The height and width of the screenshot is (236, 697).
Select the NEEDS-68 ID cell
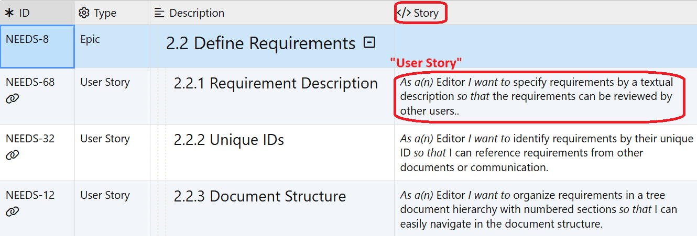[x=37, y=96]
